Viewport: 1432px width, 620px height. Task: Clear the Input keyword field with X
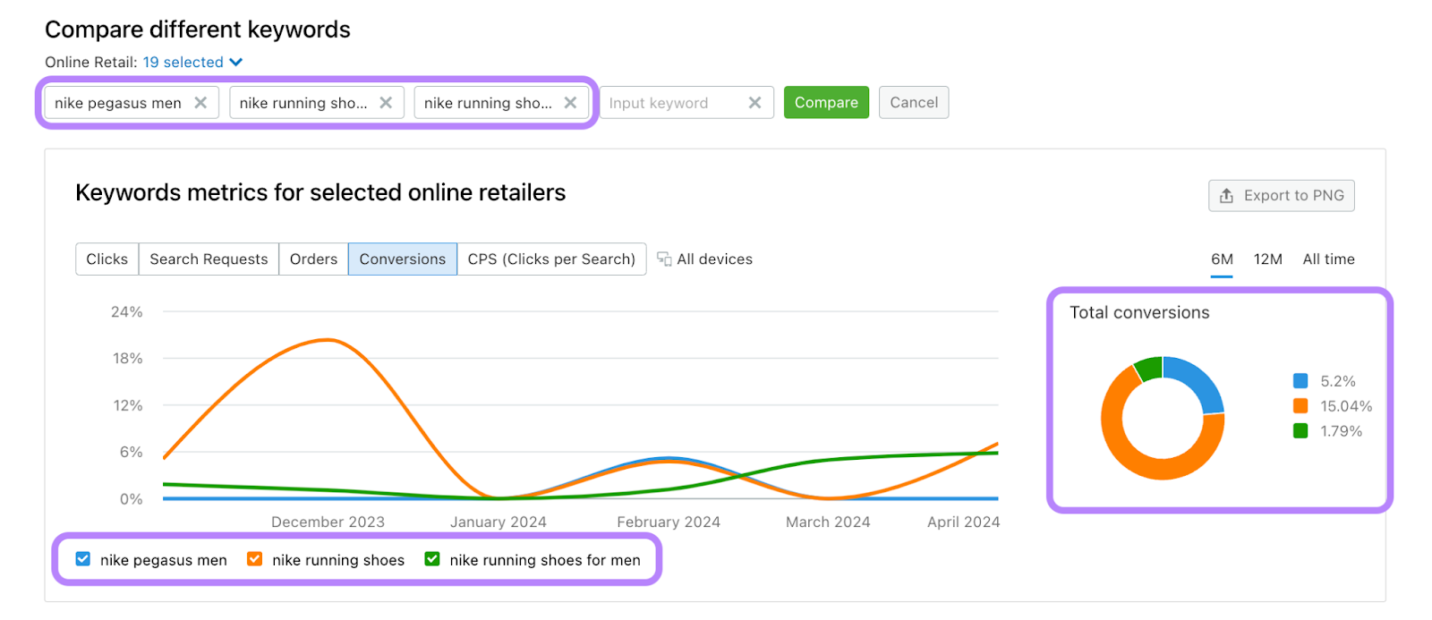(x=754, y=103)
